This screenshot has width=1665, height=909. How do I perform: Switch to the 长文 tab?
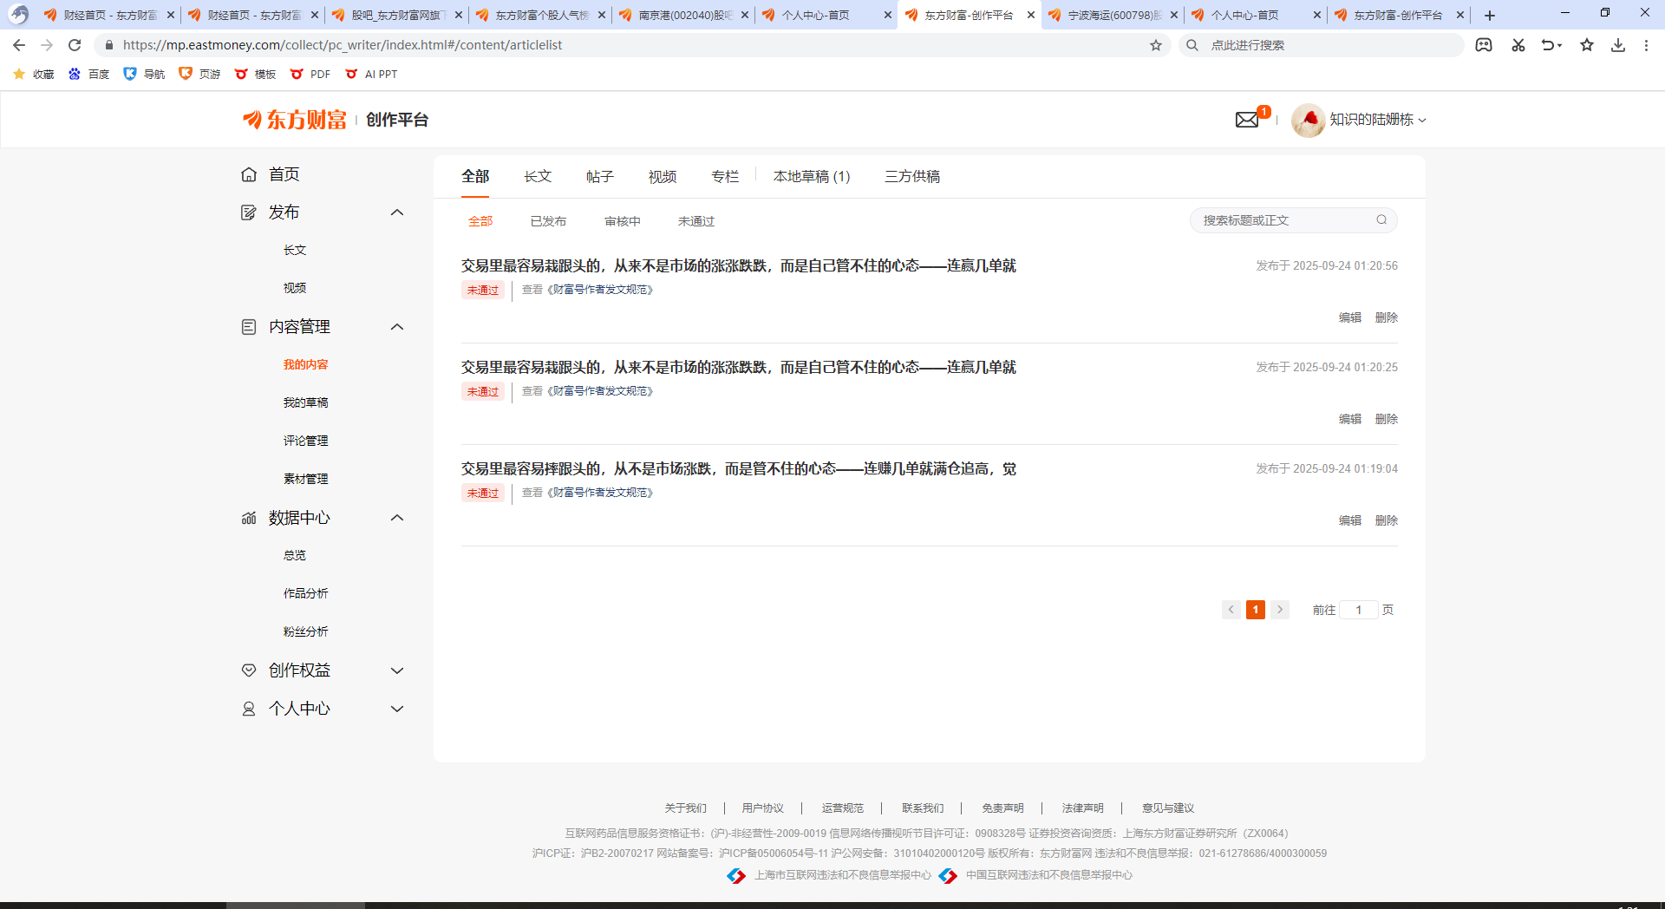(538, 176)
